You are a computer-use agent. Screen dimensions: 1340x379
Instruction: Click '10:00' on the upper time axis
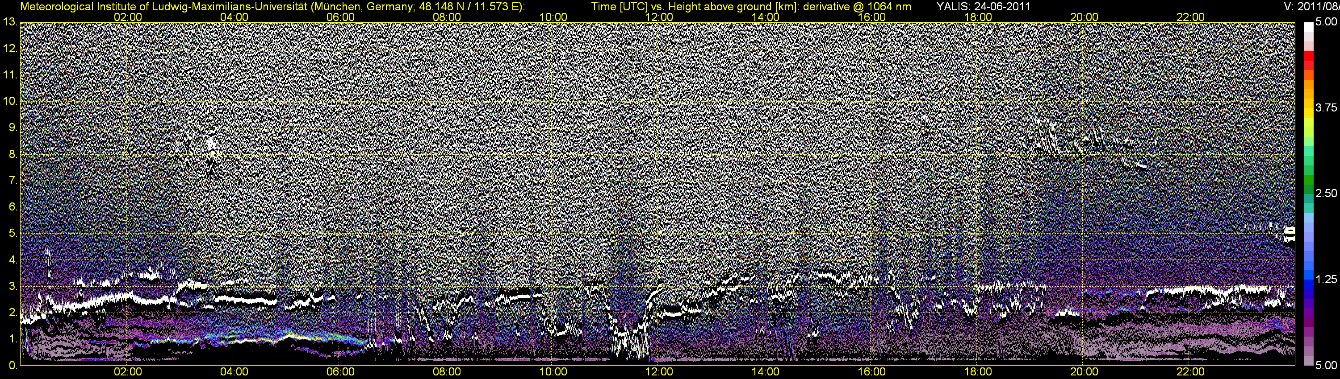click(553, 17)
